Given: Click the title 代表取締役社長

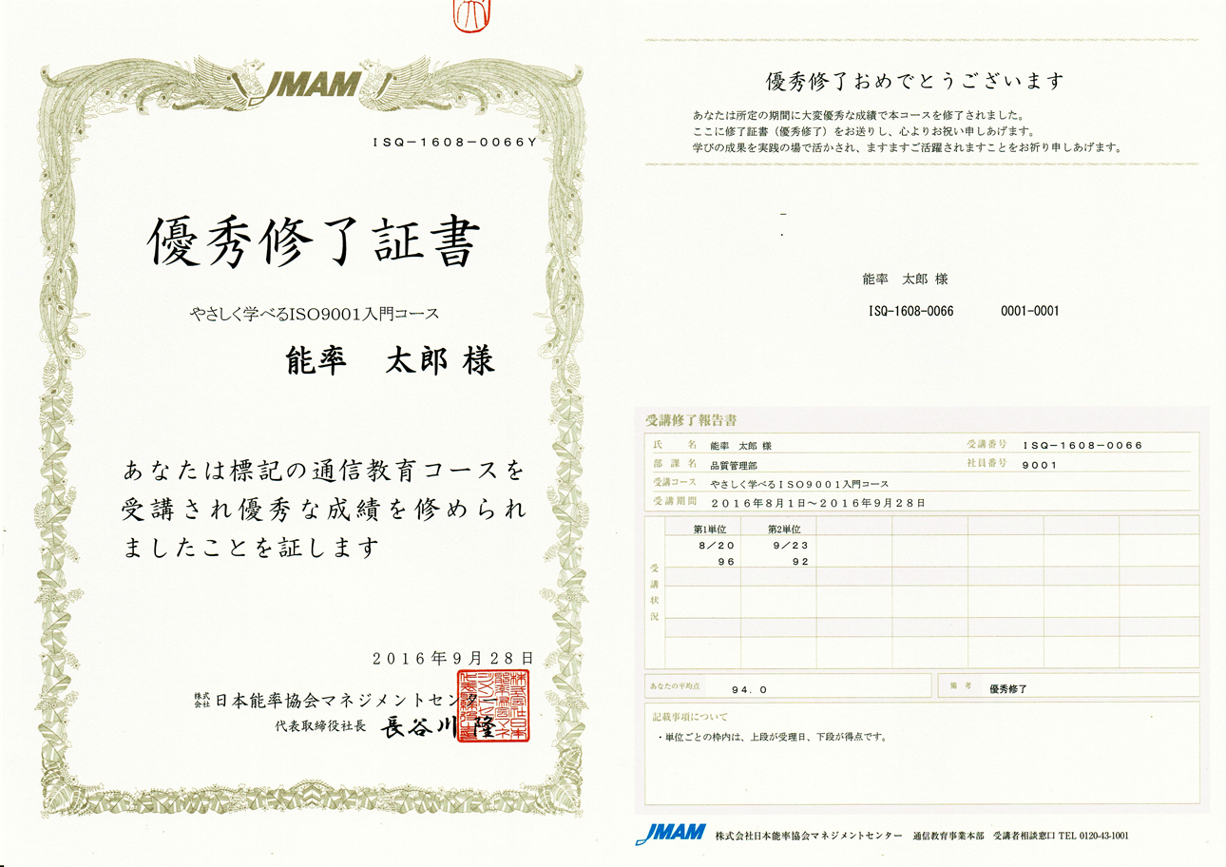Looking at the screenshot, I should coord(320,727).
